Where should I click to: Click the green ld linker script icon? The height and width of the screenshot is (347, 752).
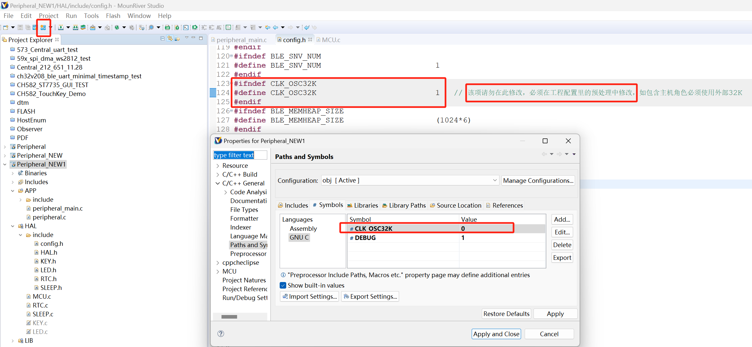point(167,27)
